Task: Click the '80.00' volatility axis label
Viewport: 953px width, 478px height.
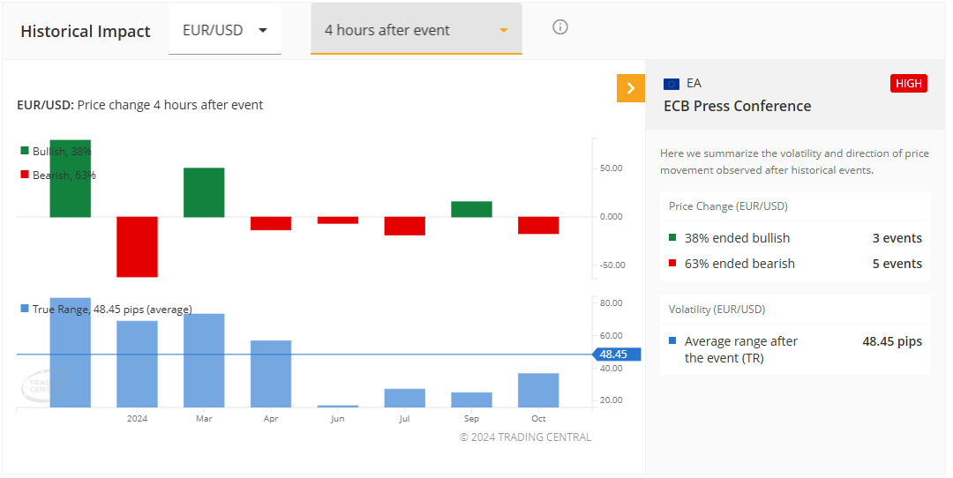Action: pyautogui.click(x=611, y=303)
